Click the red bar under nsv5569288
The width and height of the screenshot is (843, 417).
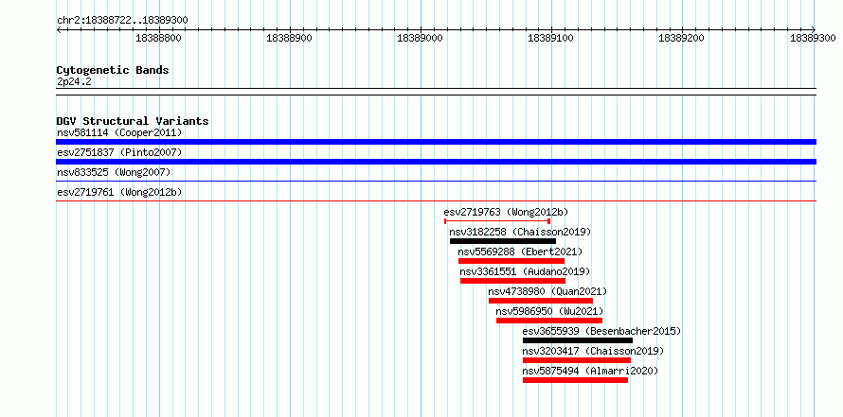[x=511, y=261]
